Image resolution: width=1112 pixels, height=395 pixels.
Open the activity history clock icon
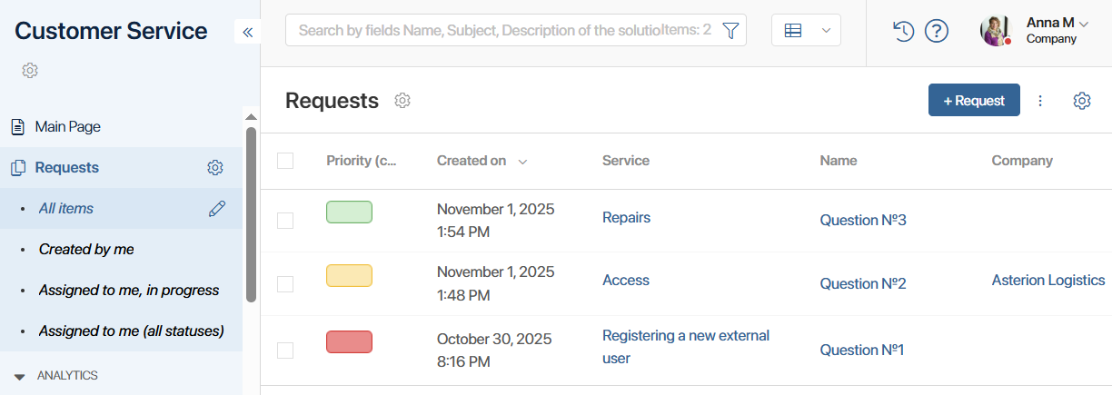click(x=902, y=31)
